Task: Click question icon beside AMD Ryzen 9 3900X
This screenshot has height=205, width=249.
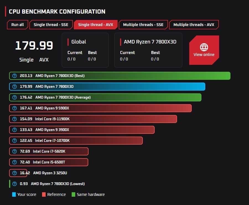Action: (14, 130)
